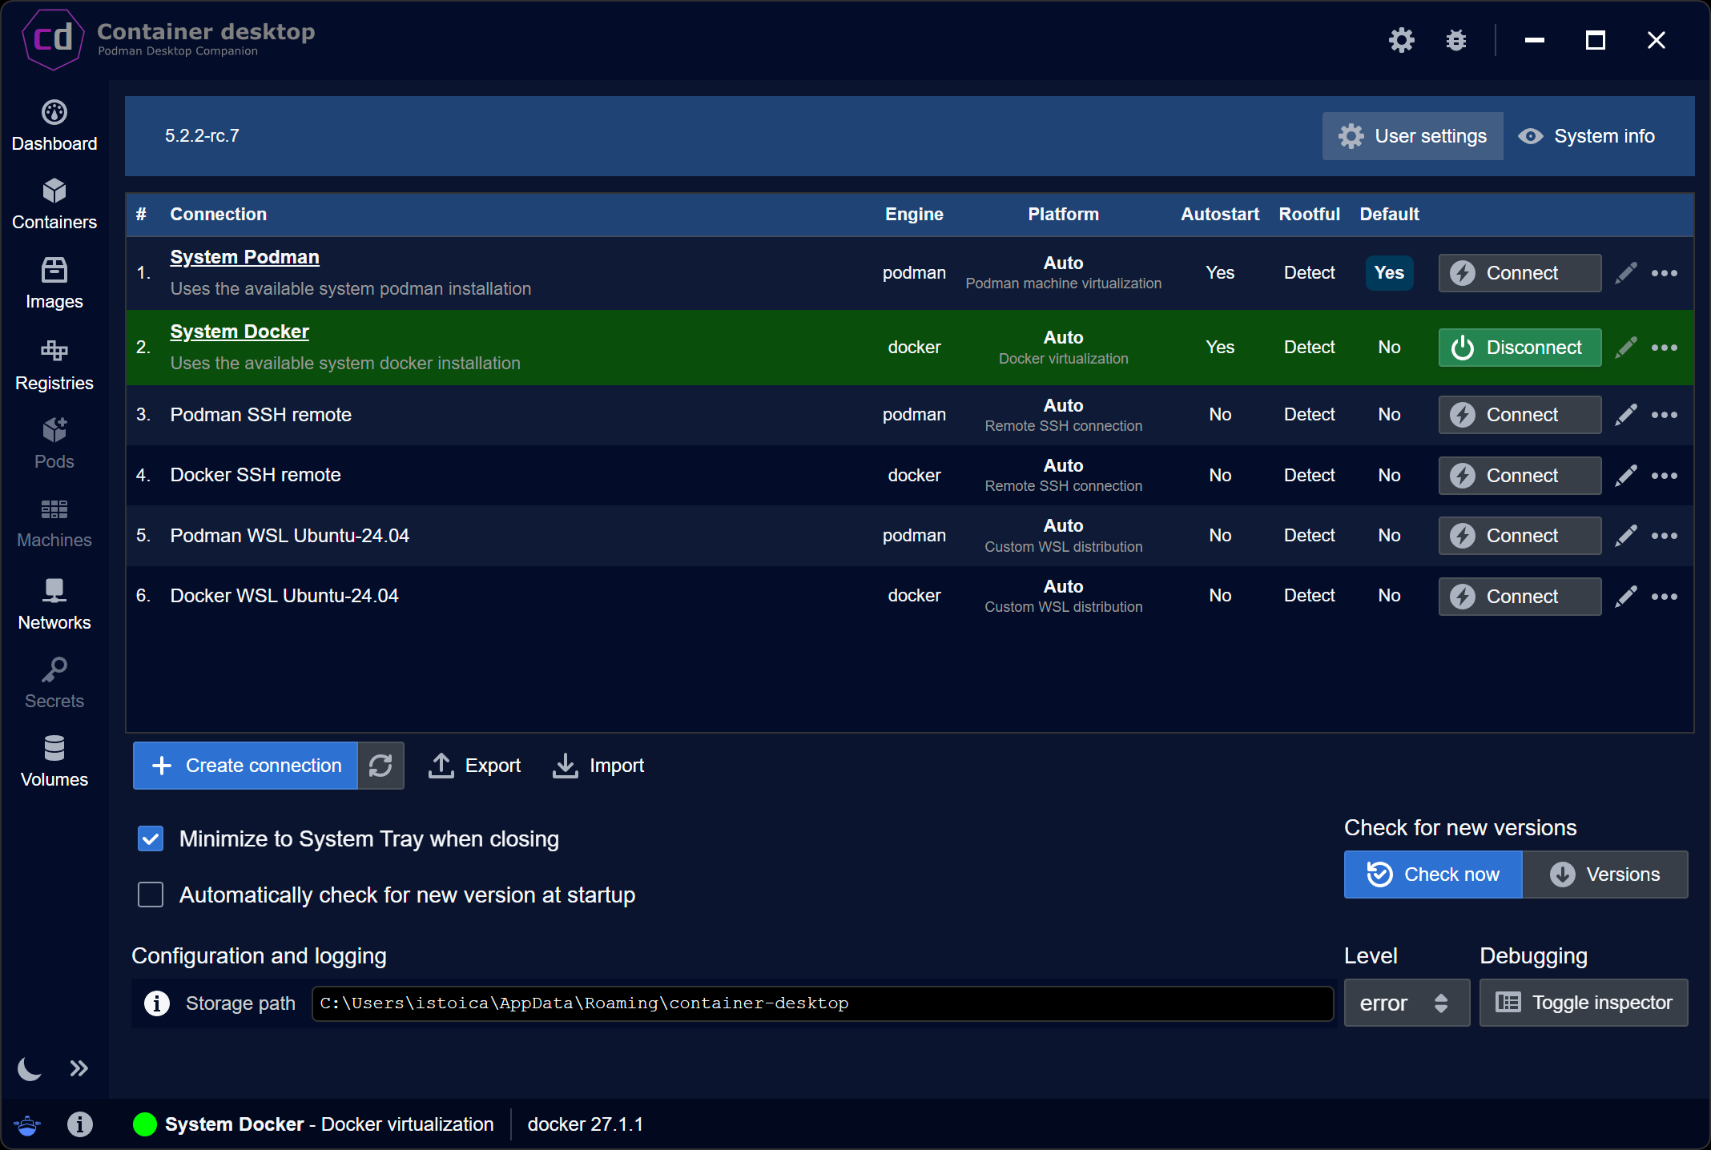Click the Networks sidebar icon
Screen dimensions: 1711x1150
coord(54,603)
